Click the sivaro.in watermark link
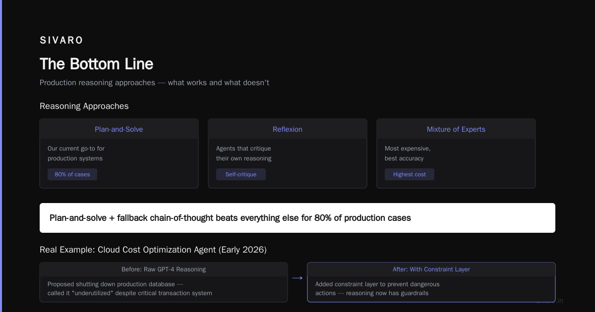The width and height of the screenshot is (595, 312). [x=549, y=301]
